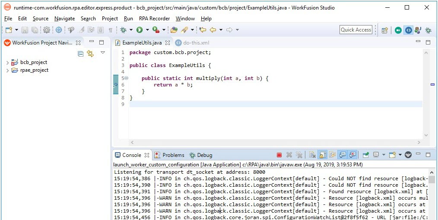The height and width of the screenshot is (220, 438).
Task: Switch to the do-this.xml editor tab
Action: [192, 43]
